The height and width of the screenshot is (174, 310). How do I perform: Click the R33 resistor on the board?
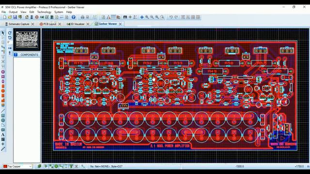[x=178, y=63]
